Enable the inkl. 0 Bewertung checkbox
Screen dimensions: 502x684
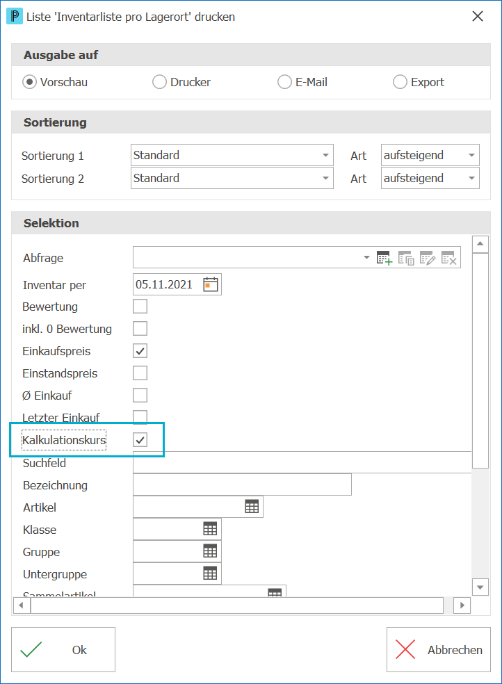tap(140, 329)
